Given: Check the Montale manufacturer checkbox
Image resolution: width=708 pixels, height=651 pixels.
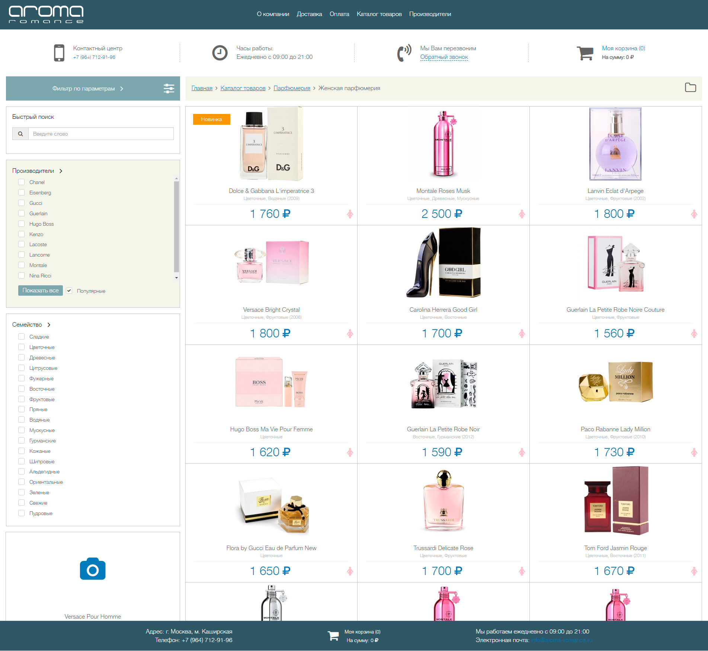Looking at the screenshot, I should click(x=22, y=265).
